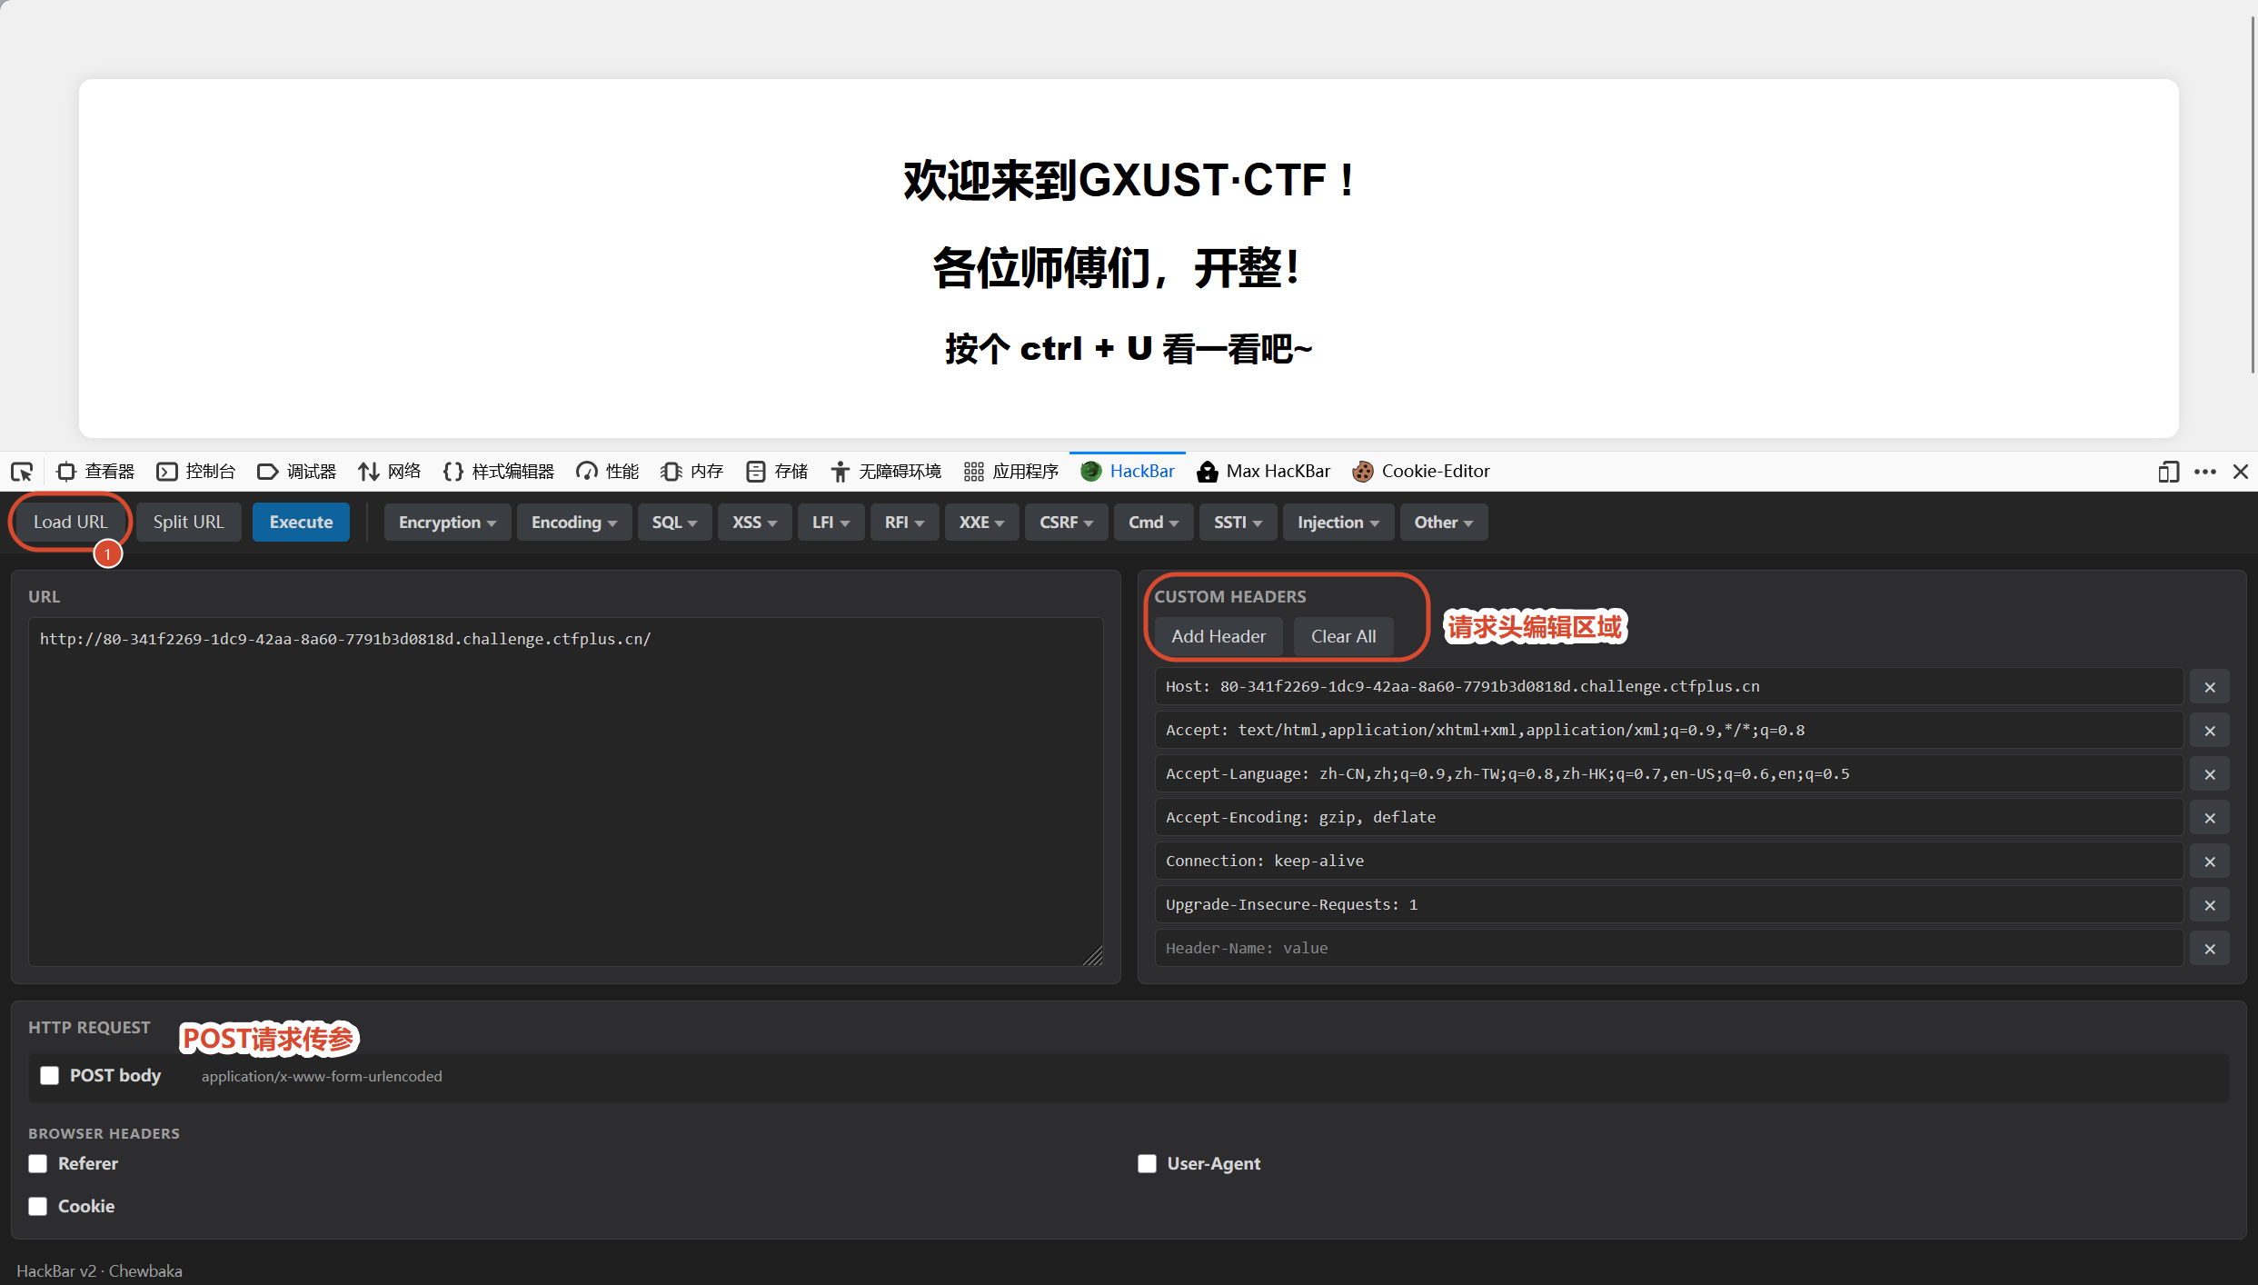Open the SQL dropdown menu
The image size is (2258, 1285).
[x=674, y=523]
